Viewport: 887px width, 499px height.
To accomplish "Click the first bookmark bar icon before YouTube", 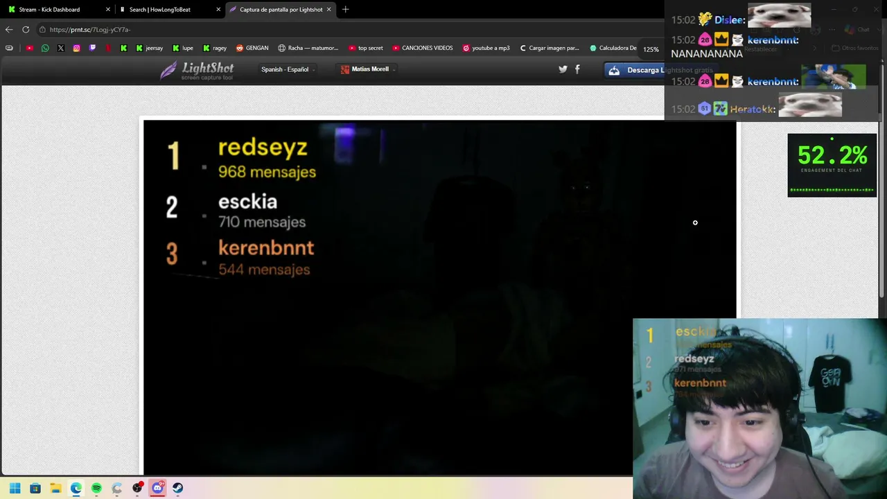I will point(9,49).
